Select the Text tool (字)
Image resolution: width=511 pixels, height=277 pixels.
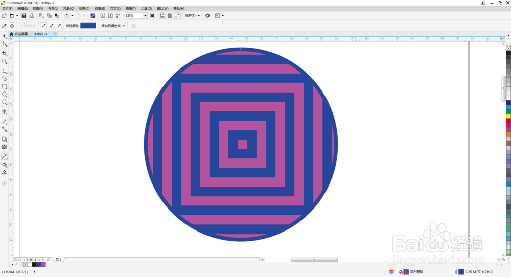point(4,112)
